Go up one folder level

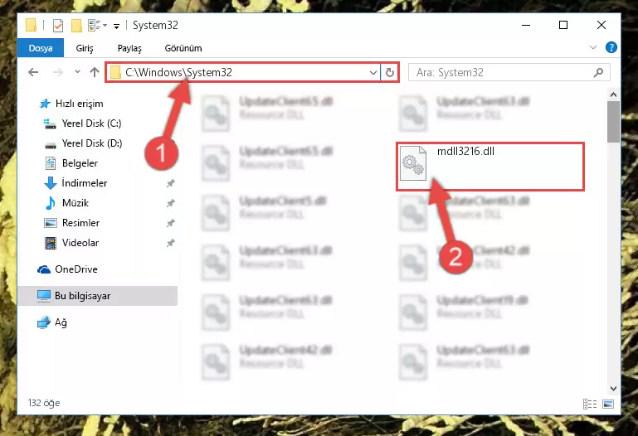(95, 72)
